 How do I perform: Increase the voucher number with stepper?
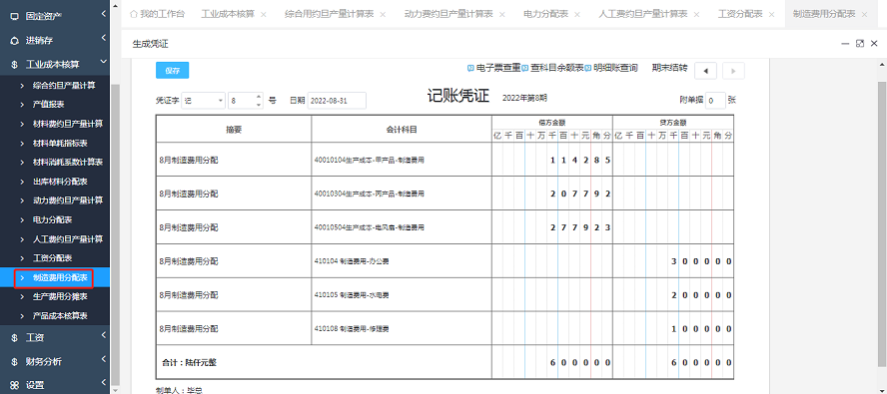259,97
